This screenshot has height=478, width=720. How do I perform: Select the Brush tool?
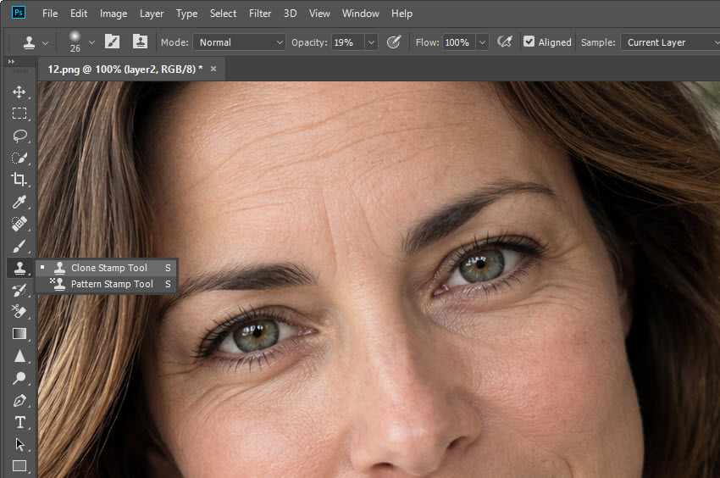pos(19,246)
